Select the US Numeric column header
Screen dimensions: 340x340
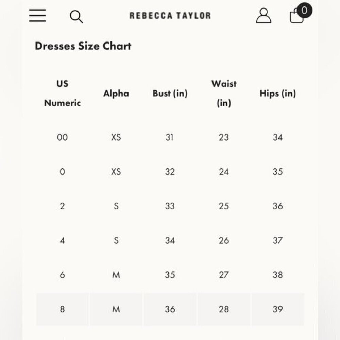point(62,93)
